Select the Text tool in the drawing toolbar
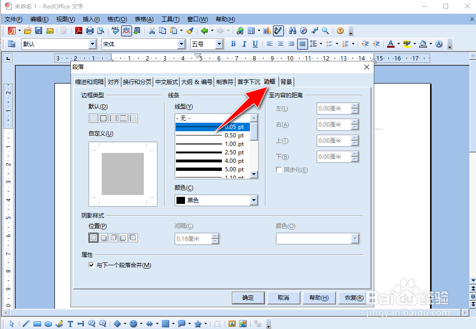This screenshot has height=329, width=476. (x=70, y=323)
